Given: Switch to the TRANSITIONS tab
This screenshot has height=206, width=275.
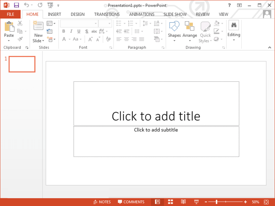Looking at the screenshot, I should point(107,14).
